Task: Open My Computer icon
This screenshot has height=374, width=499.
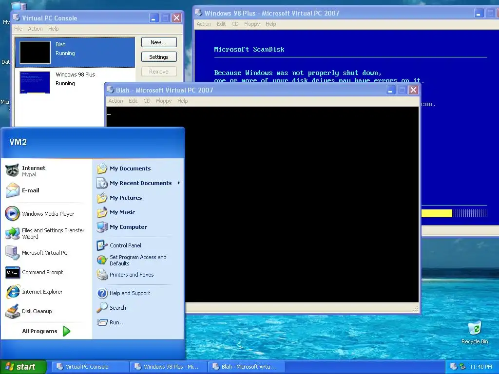Action: 102,227
